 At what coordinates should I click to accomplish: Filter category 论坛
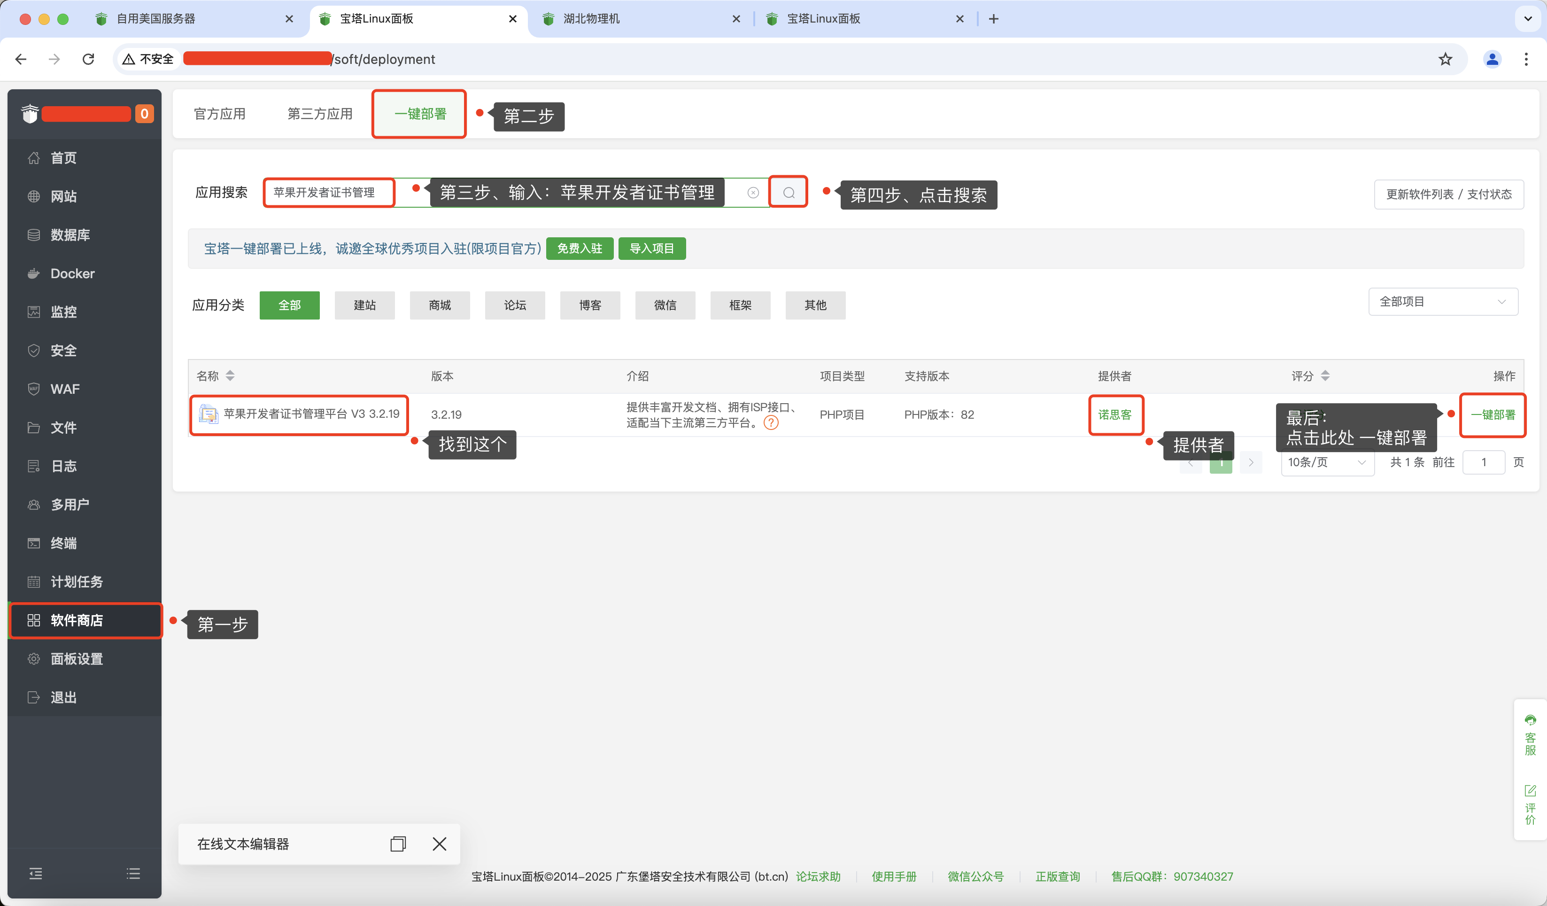[515, 305]
